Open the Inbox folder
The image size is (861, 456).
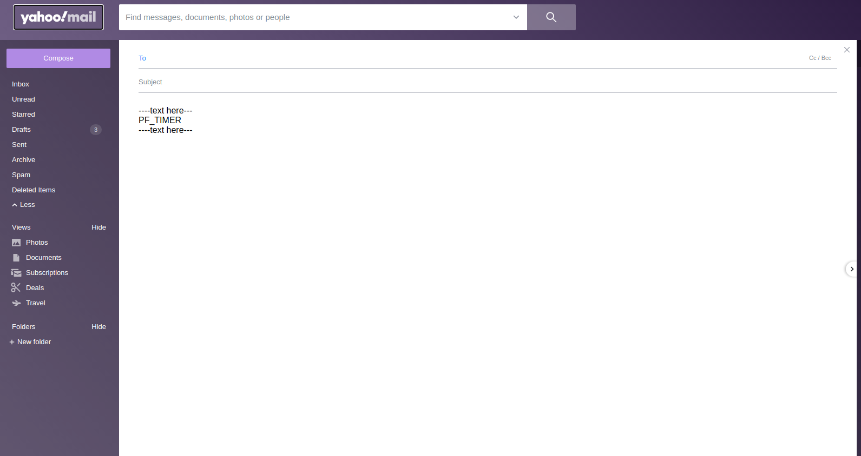pos(21,84)
